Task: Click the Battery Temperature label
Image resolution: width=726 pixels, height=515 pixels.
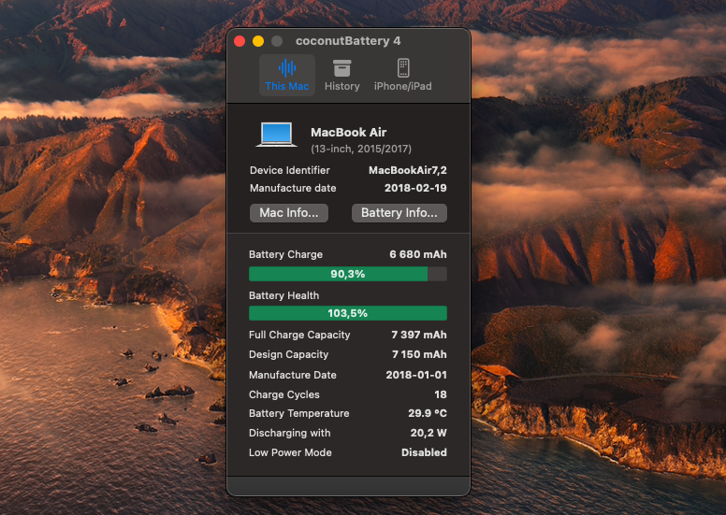Action: click(299, 413)
